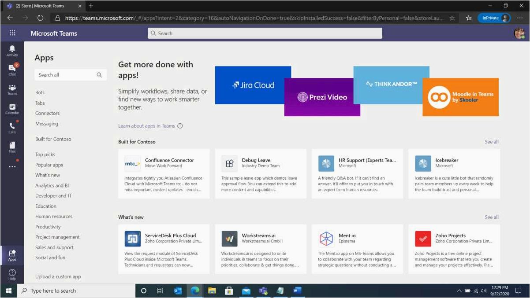Open Education category
This screenshot has height=298, width=530.
point(46,206)
